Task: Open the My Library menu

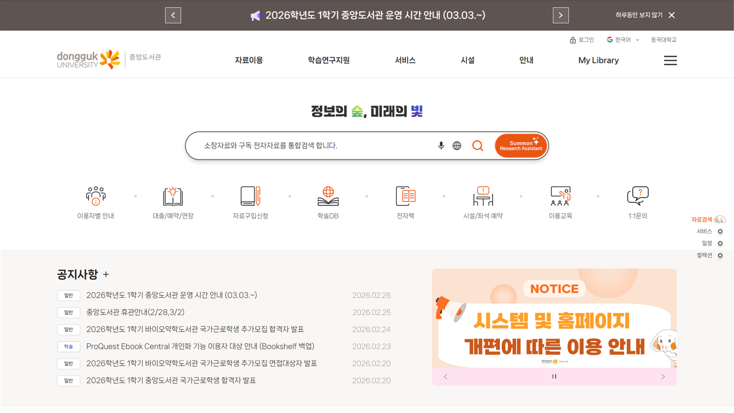Action: point(598,60)
